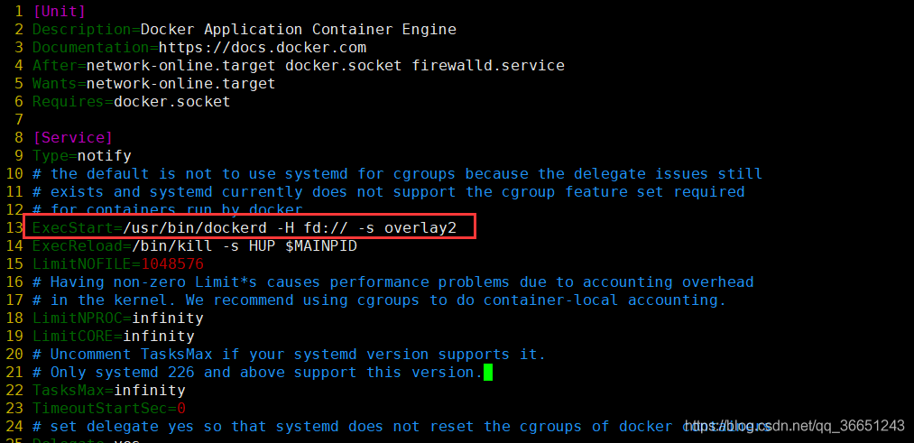Click the Description=Docker Application Container Engine line

(245, 29)
